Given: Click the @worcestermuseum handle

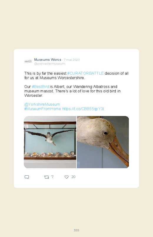Looking at the screenshot, I should coord(50,64).
